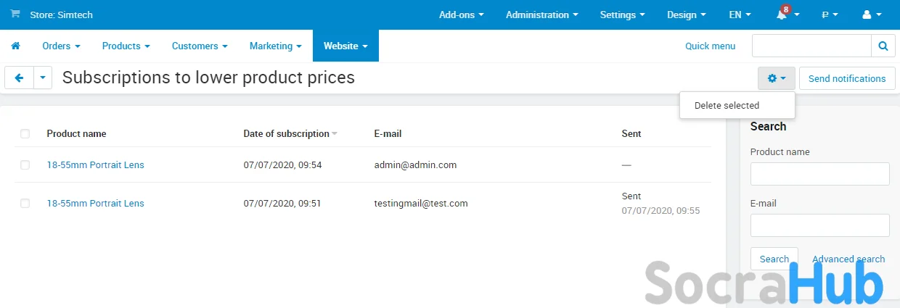The height and width of the screenshot is (308, 900).
Task: Click the shopping cart store icon
Action: point(15,14)
